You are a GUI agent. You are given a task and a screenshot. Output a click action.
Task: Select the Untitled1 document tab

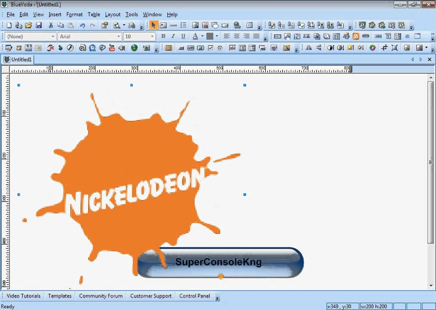tap(19, 59)
